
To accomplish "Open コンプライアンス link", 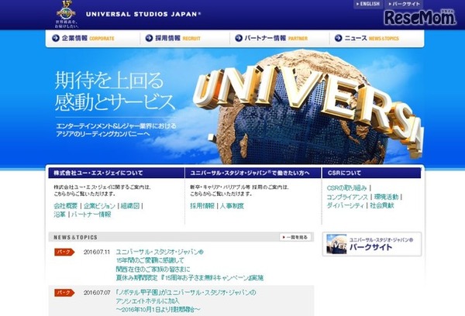I will tap(347, 197).
